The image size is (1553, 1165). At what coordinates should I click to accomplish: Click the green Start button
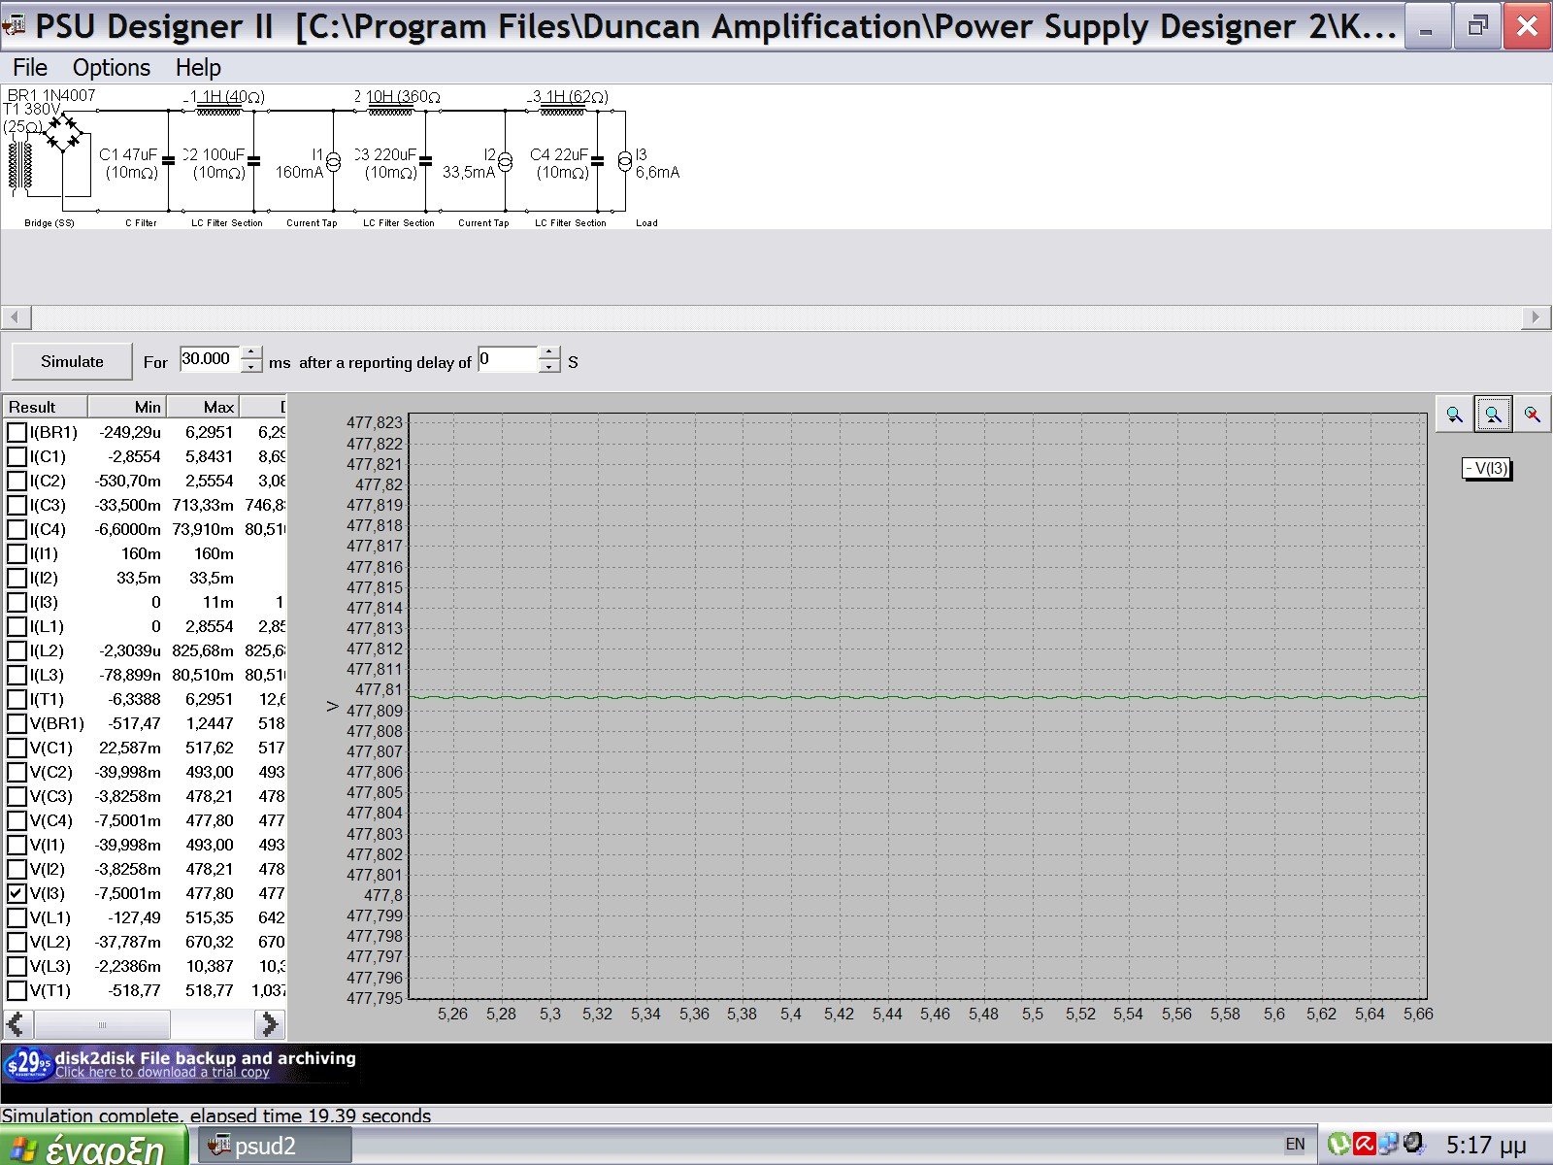tap(93, 1147)
